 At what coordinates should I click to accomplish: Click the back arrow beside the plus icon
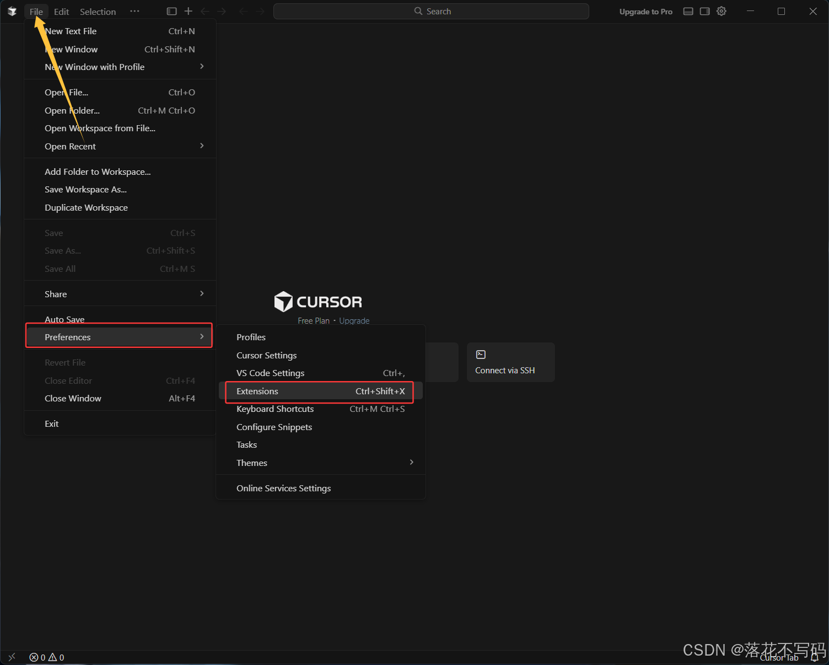point(205,12)
